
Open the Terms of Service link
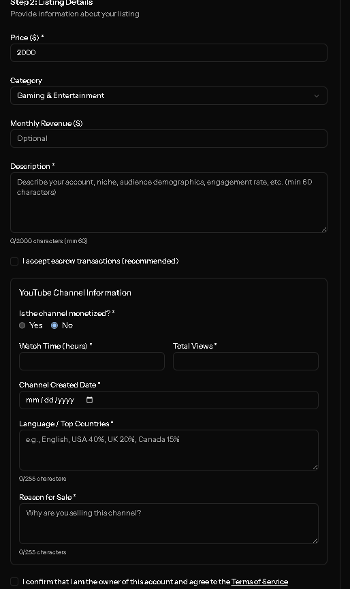pos(259,582)
